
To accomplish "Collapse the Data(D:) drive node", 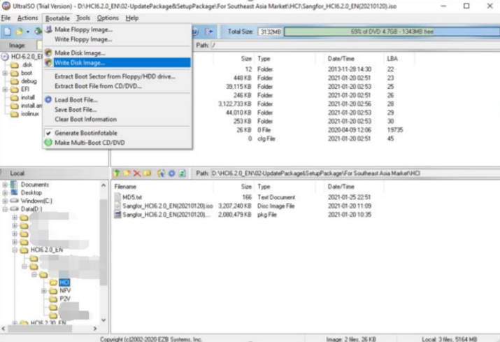I will pyautogui.click(x=5, y=209).
